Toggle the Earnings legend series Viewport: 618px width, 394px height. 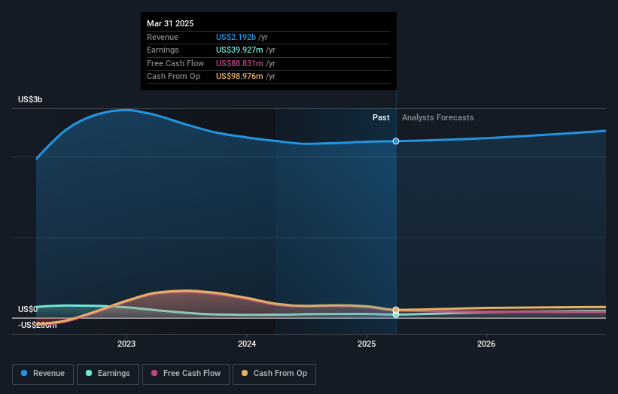(108, 374)
